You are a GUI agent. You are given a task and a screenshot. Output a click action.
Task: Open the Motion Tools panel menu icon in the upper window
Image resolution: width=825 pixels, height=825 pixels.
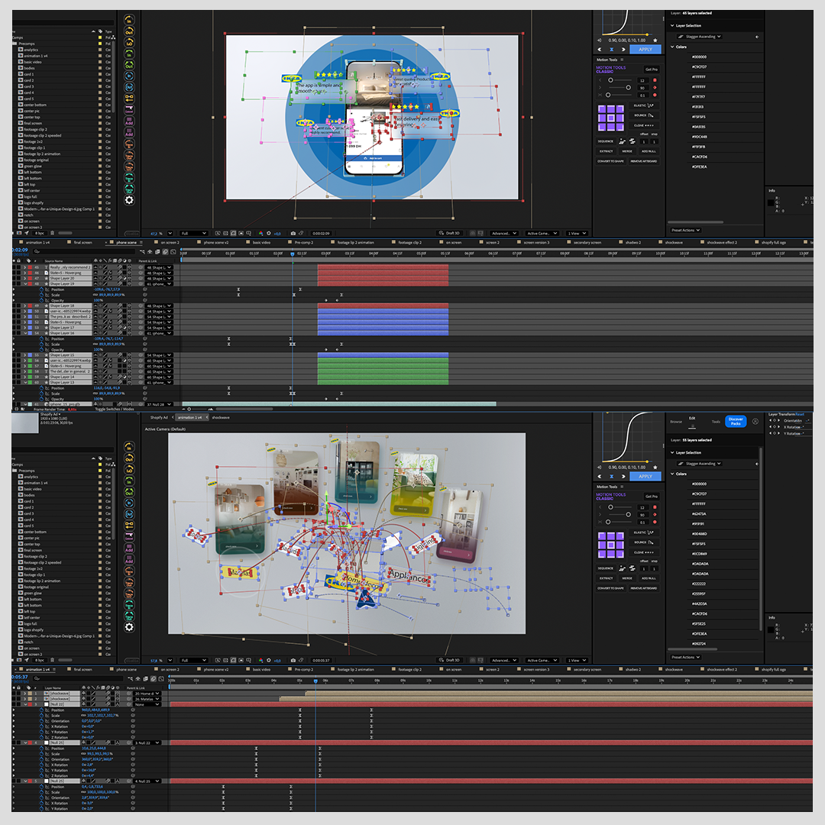pos(622,60)
